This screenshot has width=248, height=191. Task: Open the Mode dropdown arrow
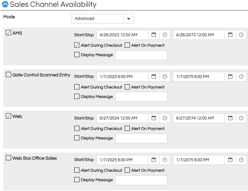129,19
